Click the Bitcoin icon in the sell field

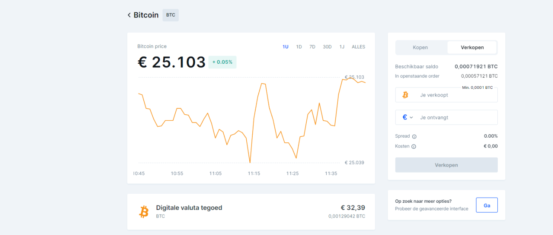pyautogui.click(x=405, y=95)
